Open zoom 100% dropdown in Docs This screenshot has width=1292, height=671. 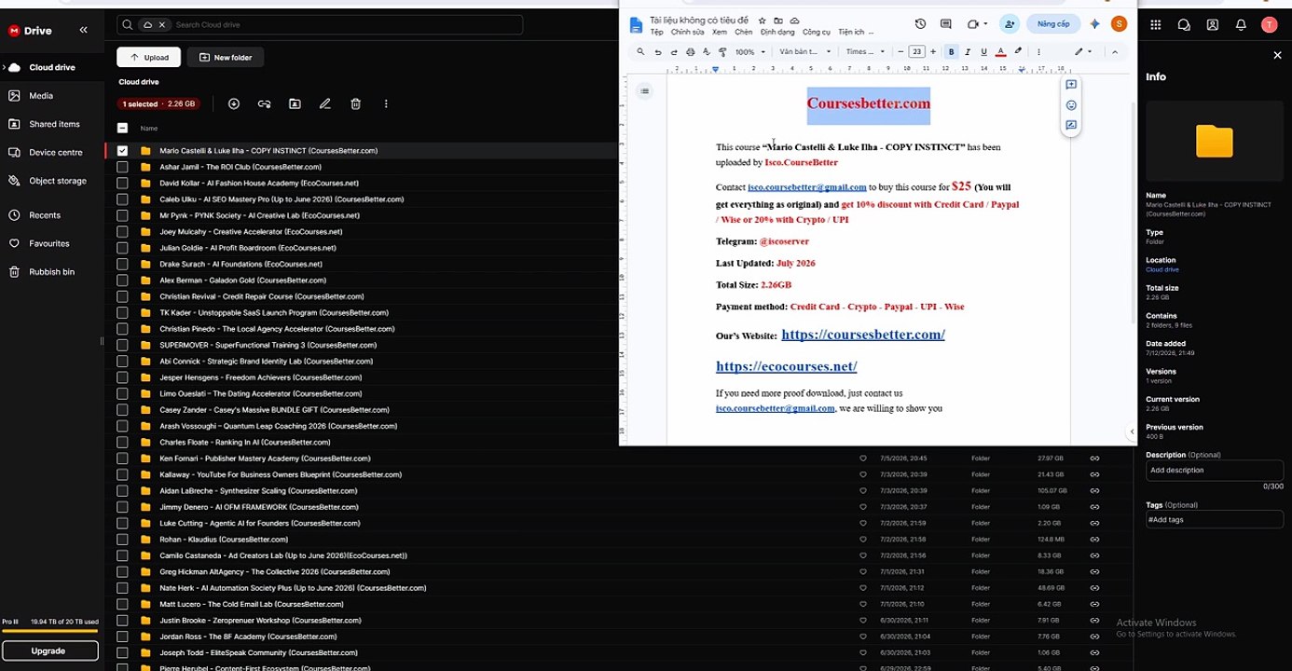click(750, 52)
